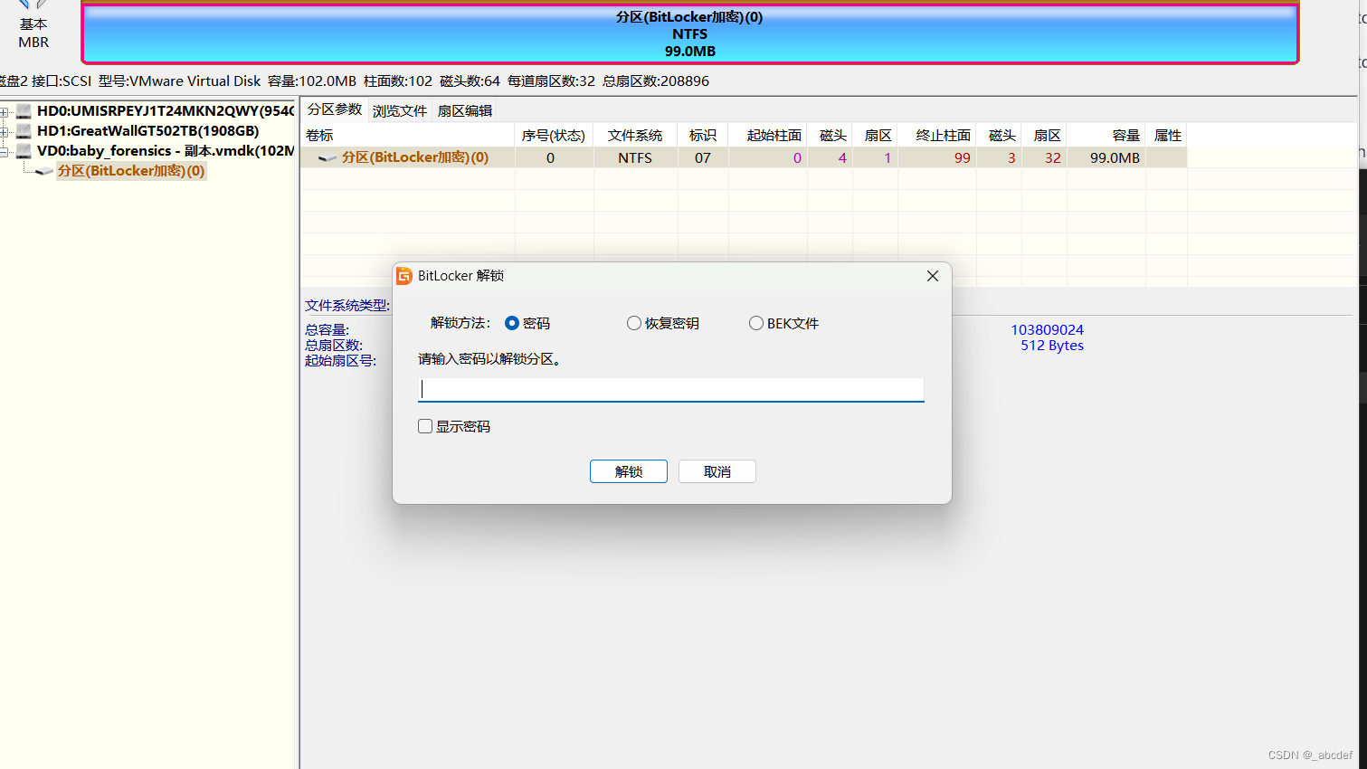The image size is (1367, 769).
Task: Click the 属性 column header
Action: [1168, 135]
